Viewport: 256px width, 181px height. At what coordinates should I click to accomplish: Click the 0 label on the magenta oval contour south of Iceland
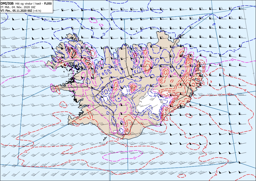click(x=134, y=158)
